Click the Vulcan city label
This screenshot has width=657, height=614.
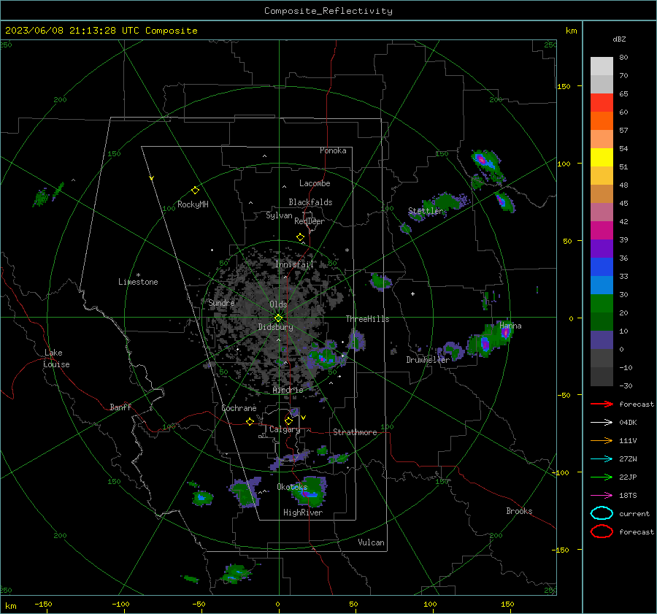coord(371,542)
